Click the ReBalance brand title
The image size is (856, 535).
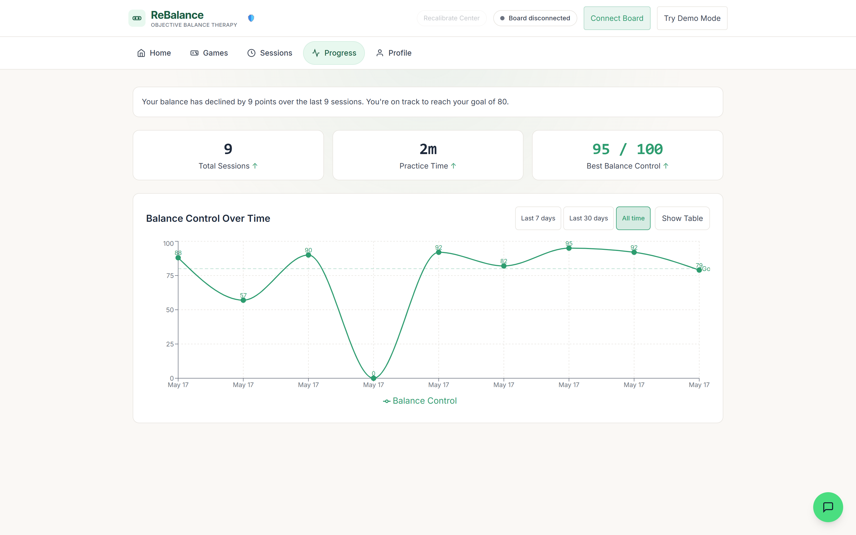tap(177, 15)
